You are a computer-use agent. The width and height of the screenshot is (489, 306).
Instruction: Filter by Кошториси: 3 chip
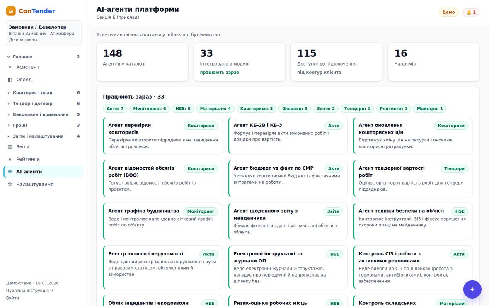[257, 109]
